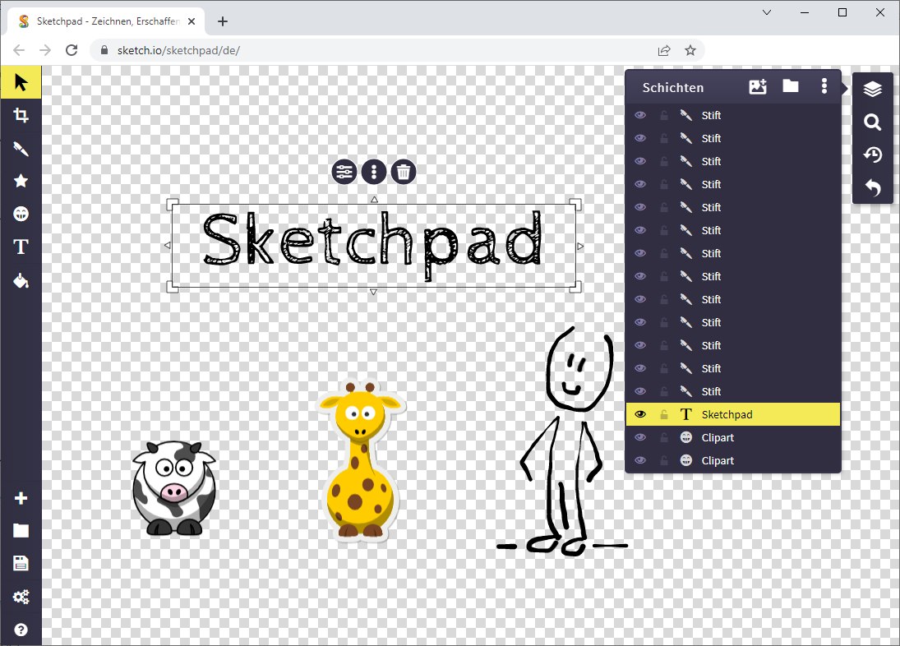The image size is (900, 646).
Task: Toggle visibility of first Clipart layer
Action: pos(640,437)
